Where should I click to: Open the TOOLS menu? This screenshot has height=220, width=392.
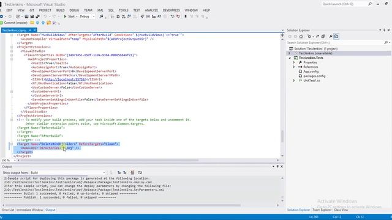tap(123, 10)
